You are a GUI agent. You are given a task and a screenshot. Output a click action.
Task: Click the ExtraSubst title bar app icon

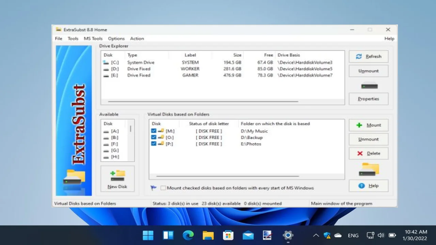pyautogui.click(x=58, y=30)
